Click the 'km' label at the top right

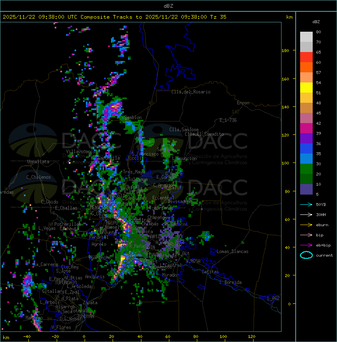(289, 17)
